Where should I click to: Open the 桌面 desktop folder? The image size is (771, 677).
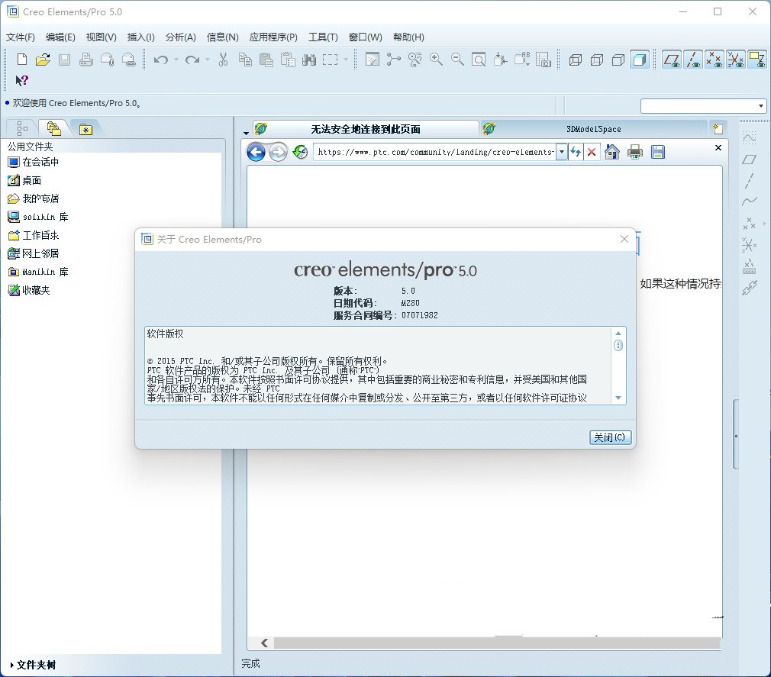(24, 180)
